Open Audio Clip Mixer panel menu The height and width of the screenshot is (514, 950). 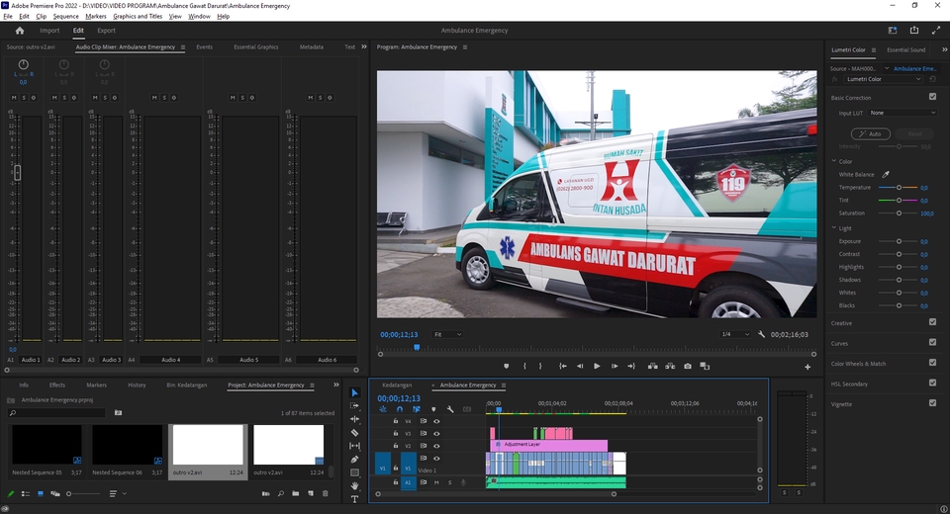tap(182, 46)
